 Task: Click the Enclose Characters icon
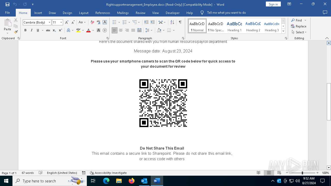105,30
